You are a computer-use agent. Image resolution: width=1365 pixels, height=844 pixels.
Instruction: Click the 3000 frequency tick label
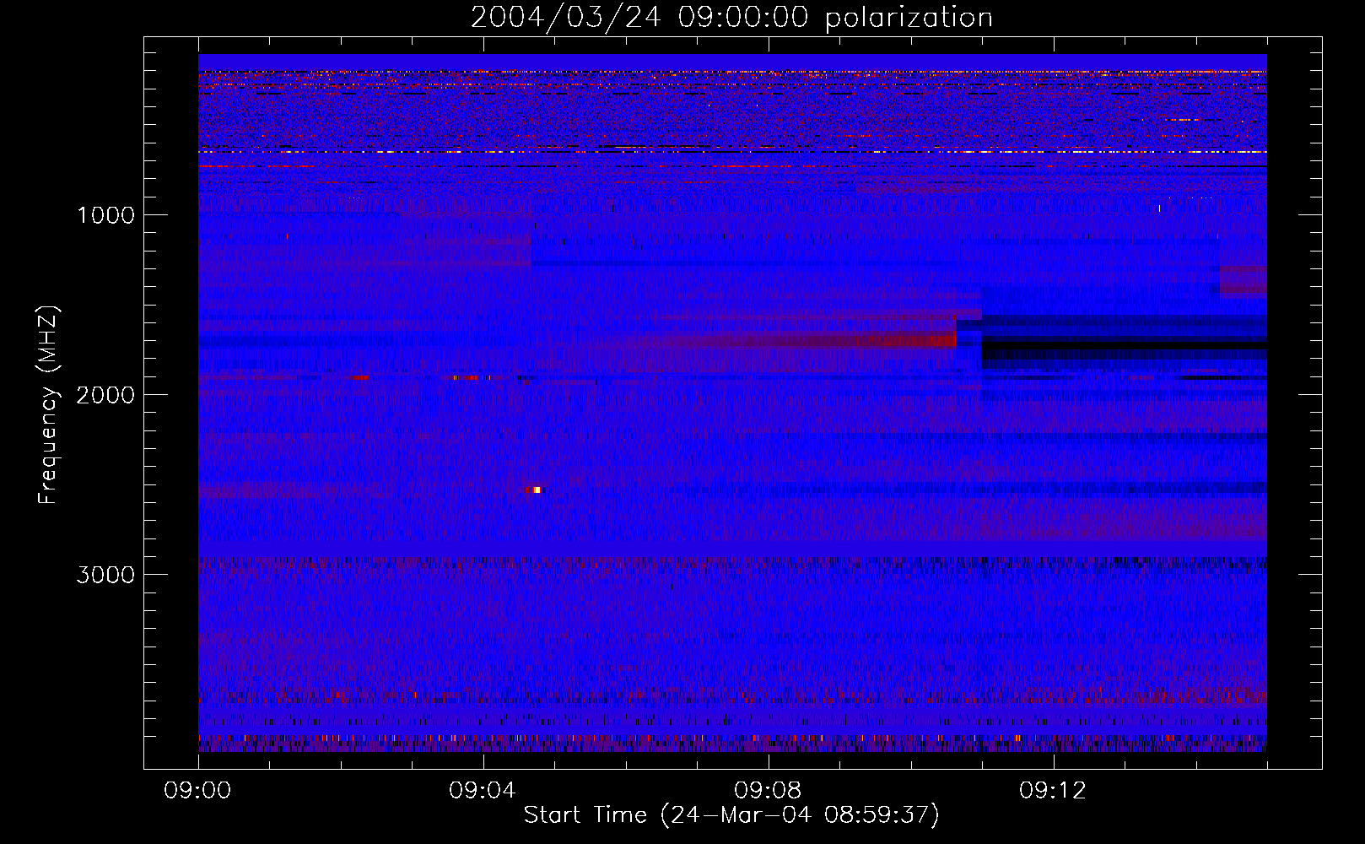point(105,575)
